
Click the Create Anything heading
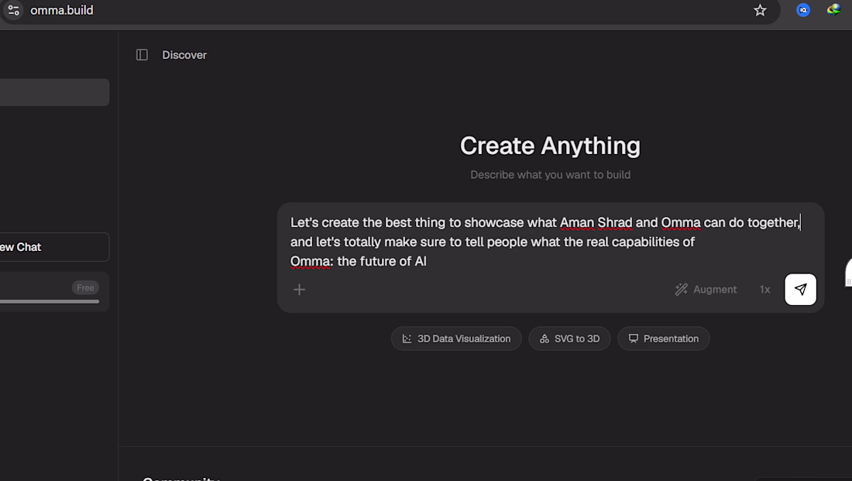[550, 146]
